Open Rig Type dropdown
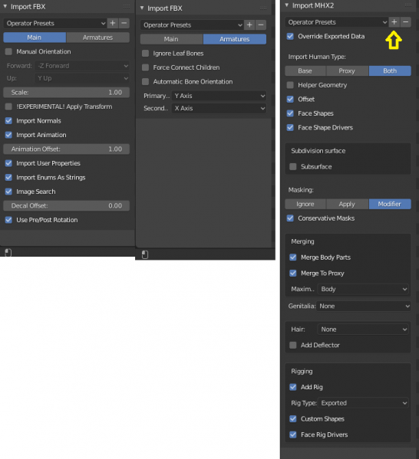Image resolution: width=419 pixels, height=459 pixels. [363, 403]
